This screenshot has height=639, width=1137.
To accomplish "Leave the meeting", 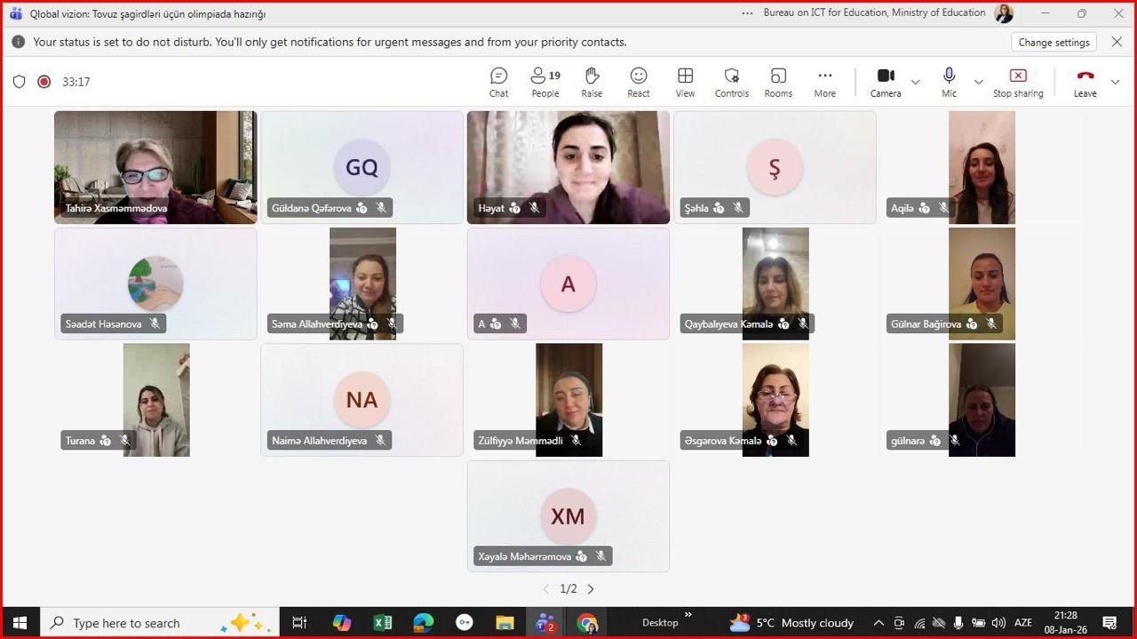I will (x=1085, y=82).
